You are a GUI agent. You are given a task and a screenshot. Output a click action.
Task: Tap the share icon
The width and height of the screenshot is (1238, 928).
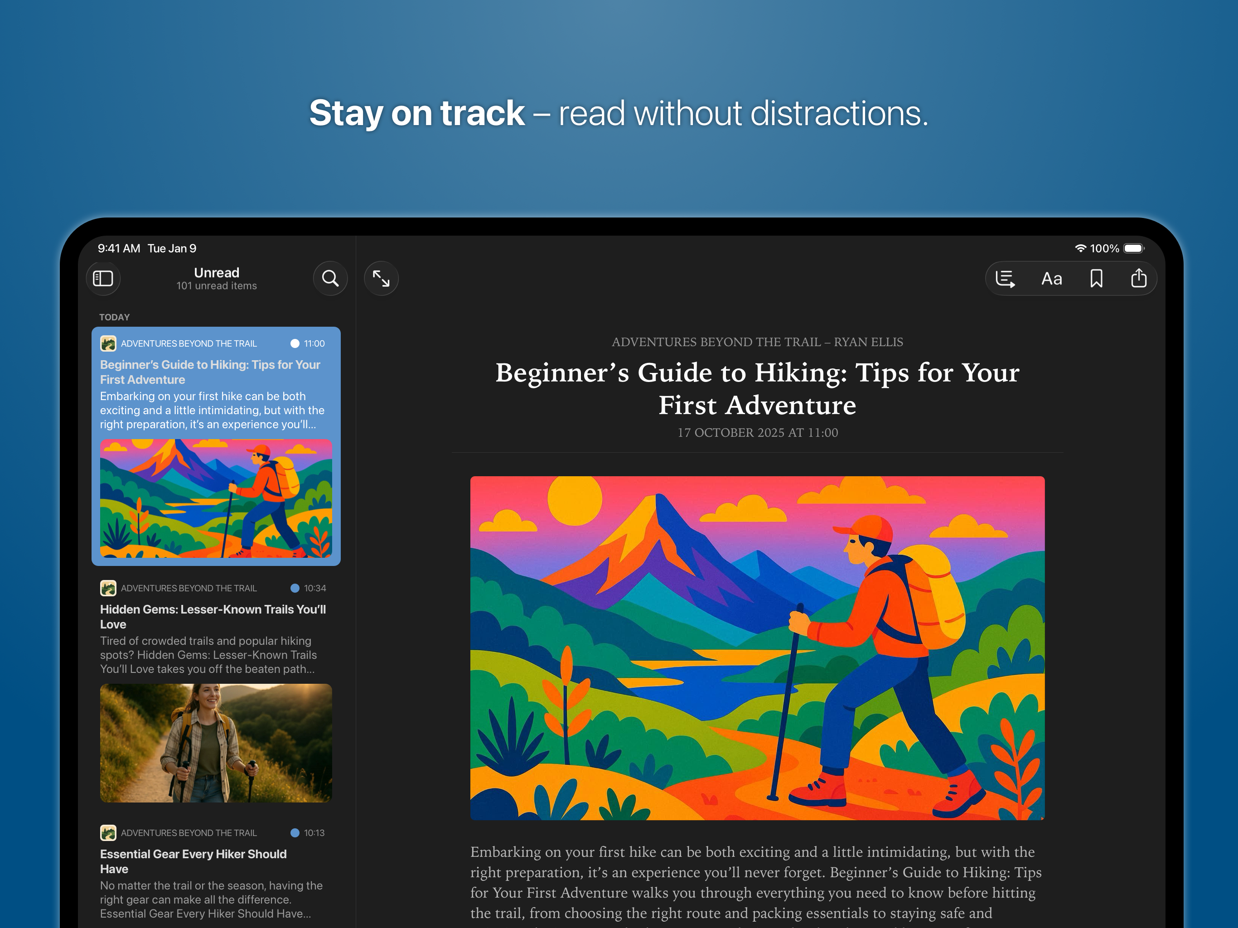pyautogui.click(x=1138, y=278)
